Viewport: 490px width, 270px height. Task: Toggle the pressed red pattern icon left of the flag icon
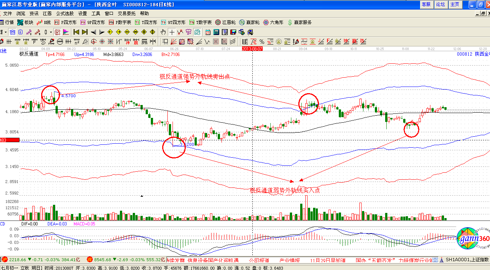[57, 32]
